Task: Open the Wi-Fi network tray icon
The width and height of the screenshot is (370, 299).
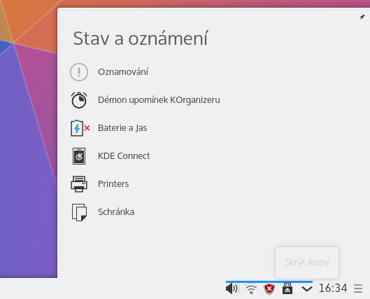Action: [251, 288]
